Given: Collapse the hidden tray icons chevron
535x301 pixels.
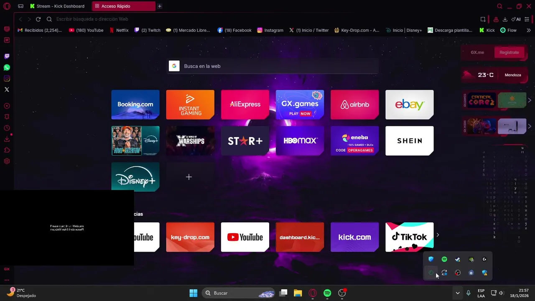Looking at the screenshot, I should (458, 293).
